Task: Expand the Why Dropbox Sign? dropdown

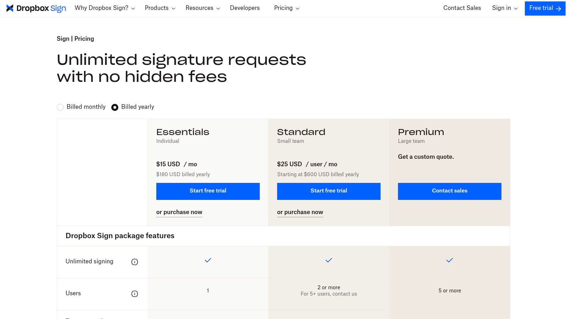Action: (105, 8)
